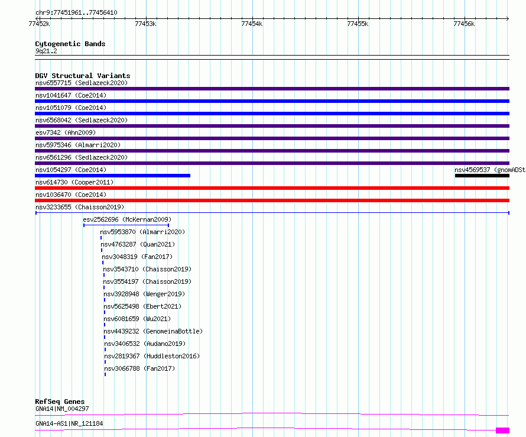Open nsv4763287 (Quan2021) label

(x=138, y=244)
